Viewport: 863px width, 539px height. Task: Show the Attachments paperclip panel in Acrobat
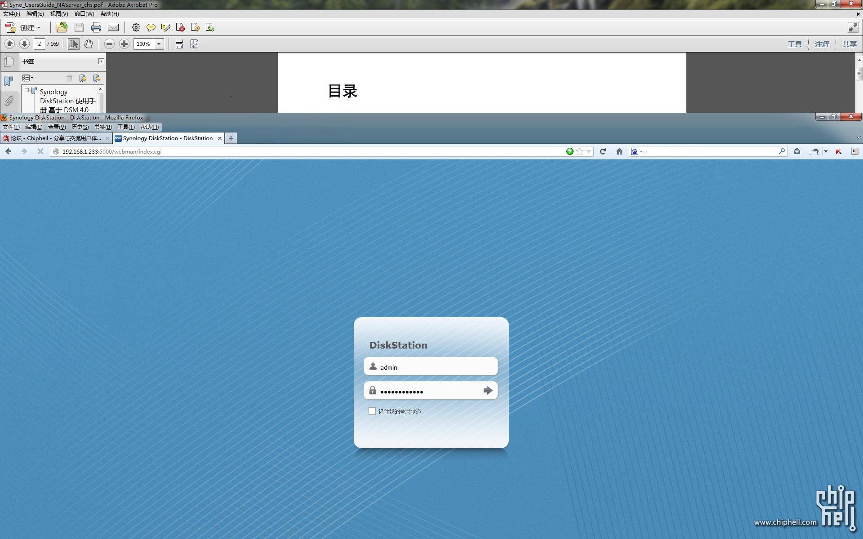click(x=9, y=100)
